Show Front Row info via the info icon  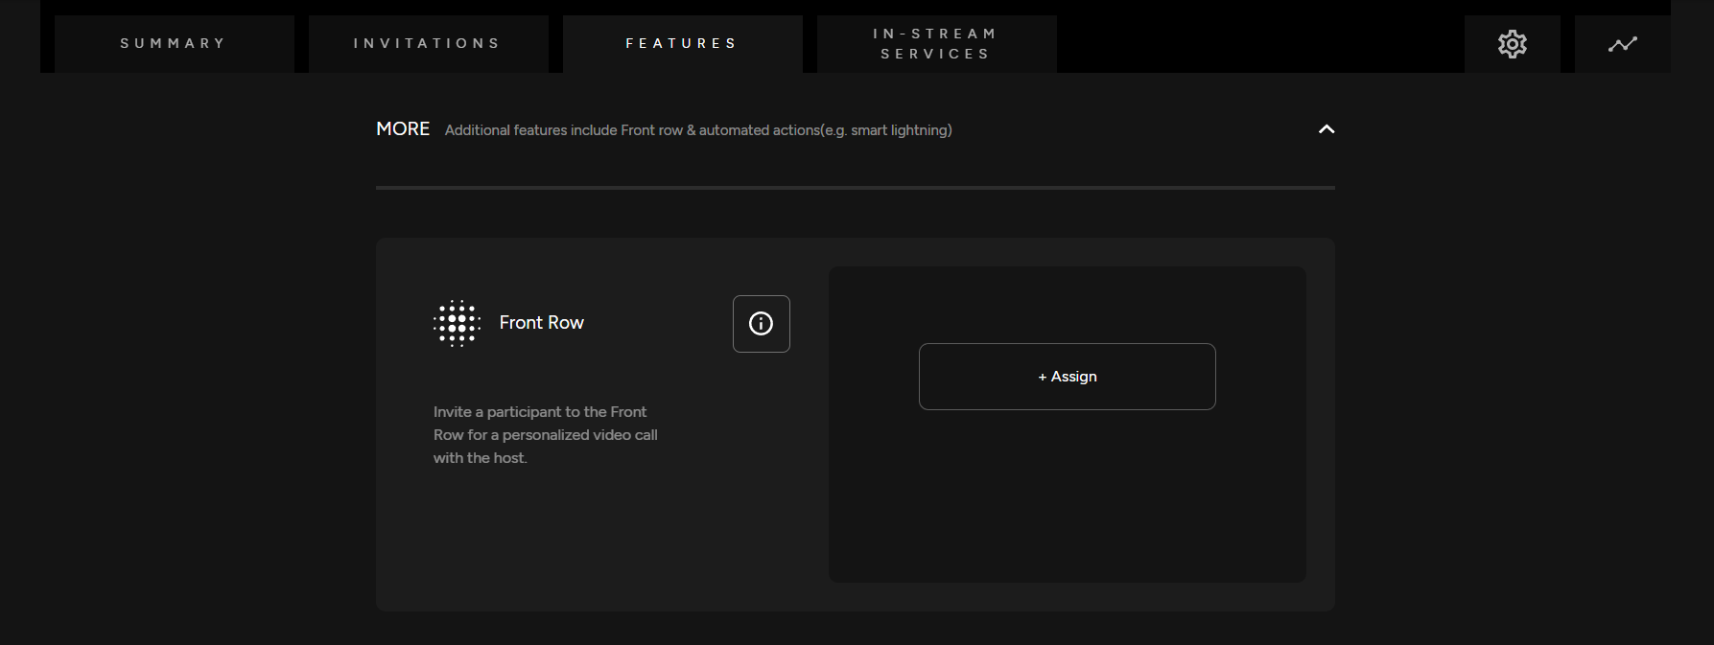[x=761, y=324]
